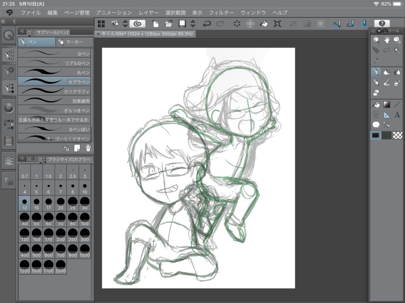Open Clip Studio spiral button
The height and width of the screenshot is (303, 405).
coord(137,24)
